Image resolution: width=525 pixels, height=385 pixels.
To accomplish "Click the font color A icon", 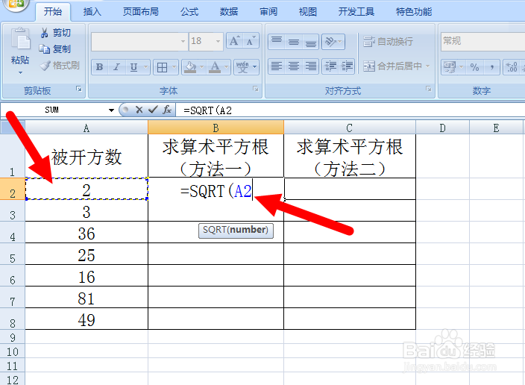I will 215,67.
